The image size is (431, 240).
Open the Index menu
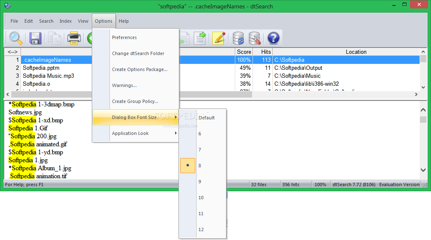pyautogui.click(x=65, y=21)
